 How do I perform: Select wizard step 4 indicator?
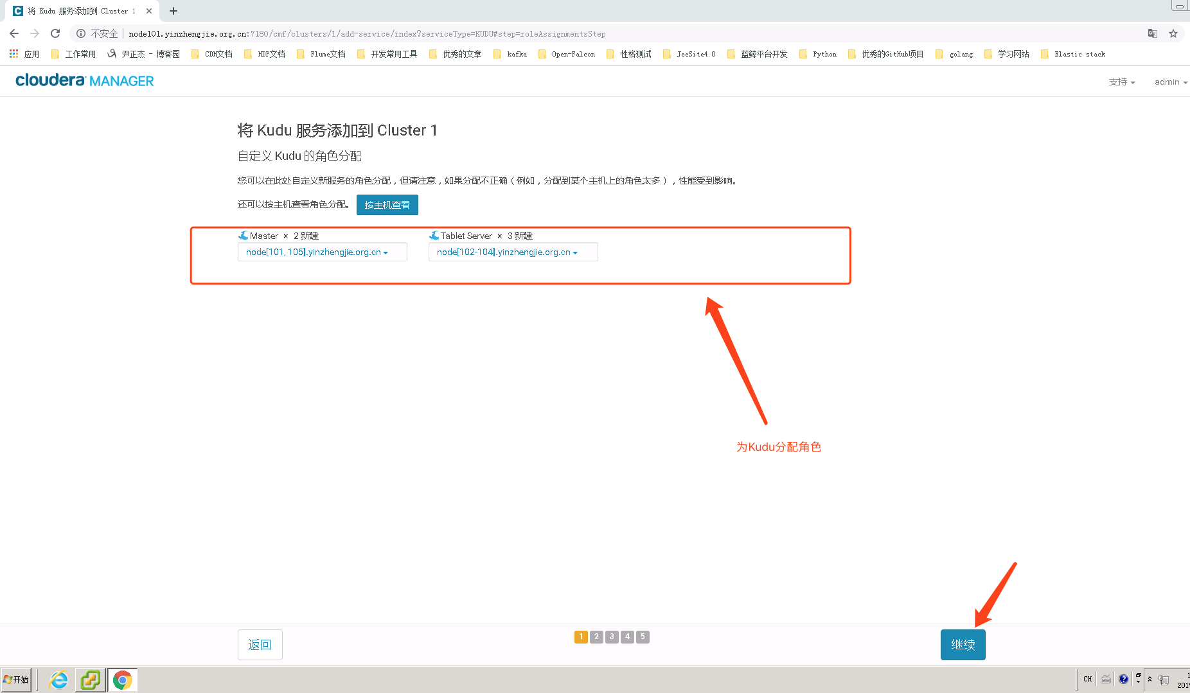627,636
